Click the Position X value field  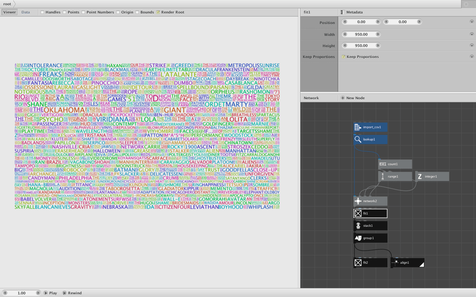click(x=361, y=22)
